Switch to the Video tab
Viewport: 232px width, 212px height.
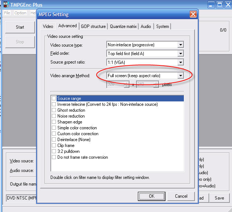point(48,26)
